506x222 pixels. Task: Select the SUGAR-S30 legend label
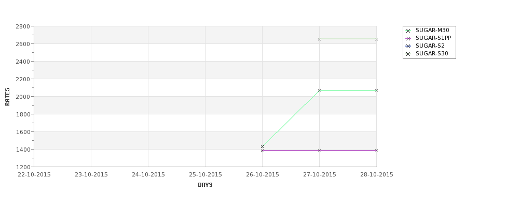432,53
